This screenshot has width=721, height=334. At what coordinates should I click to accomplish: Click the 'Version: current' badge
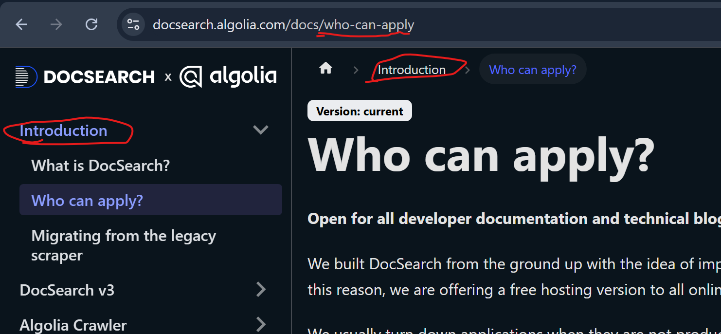coord(359,111)
